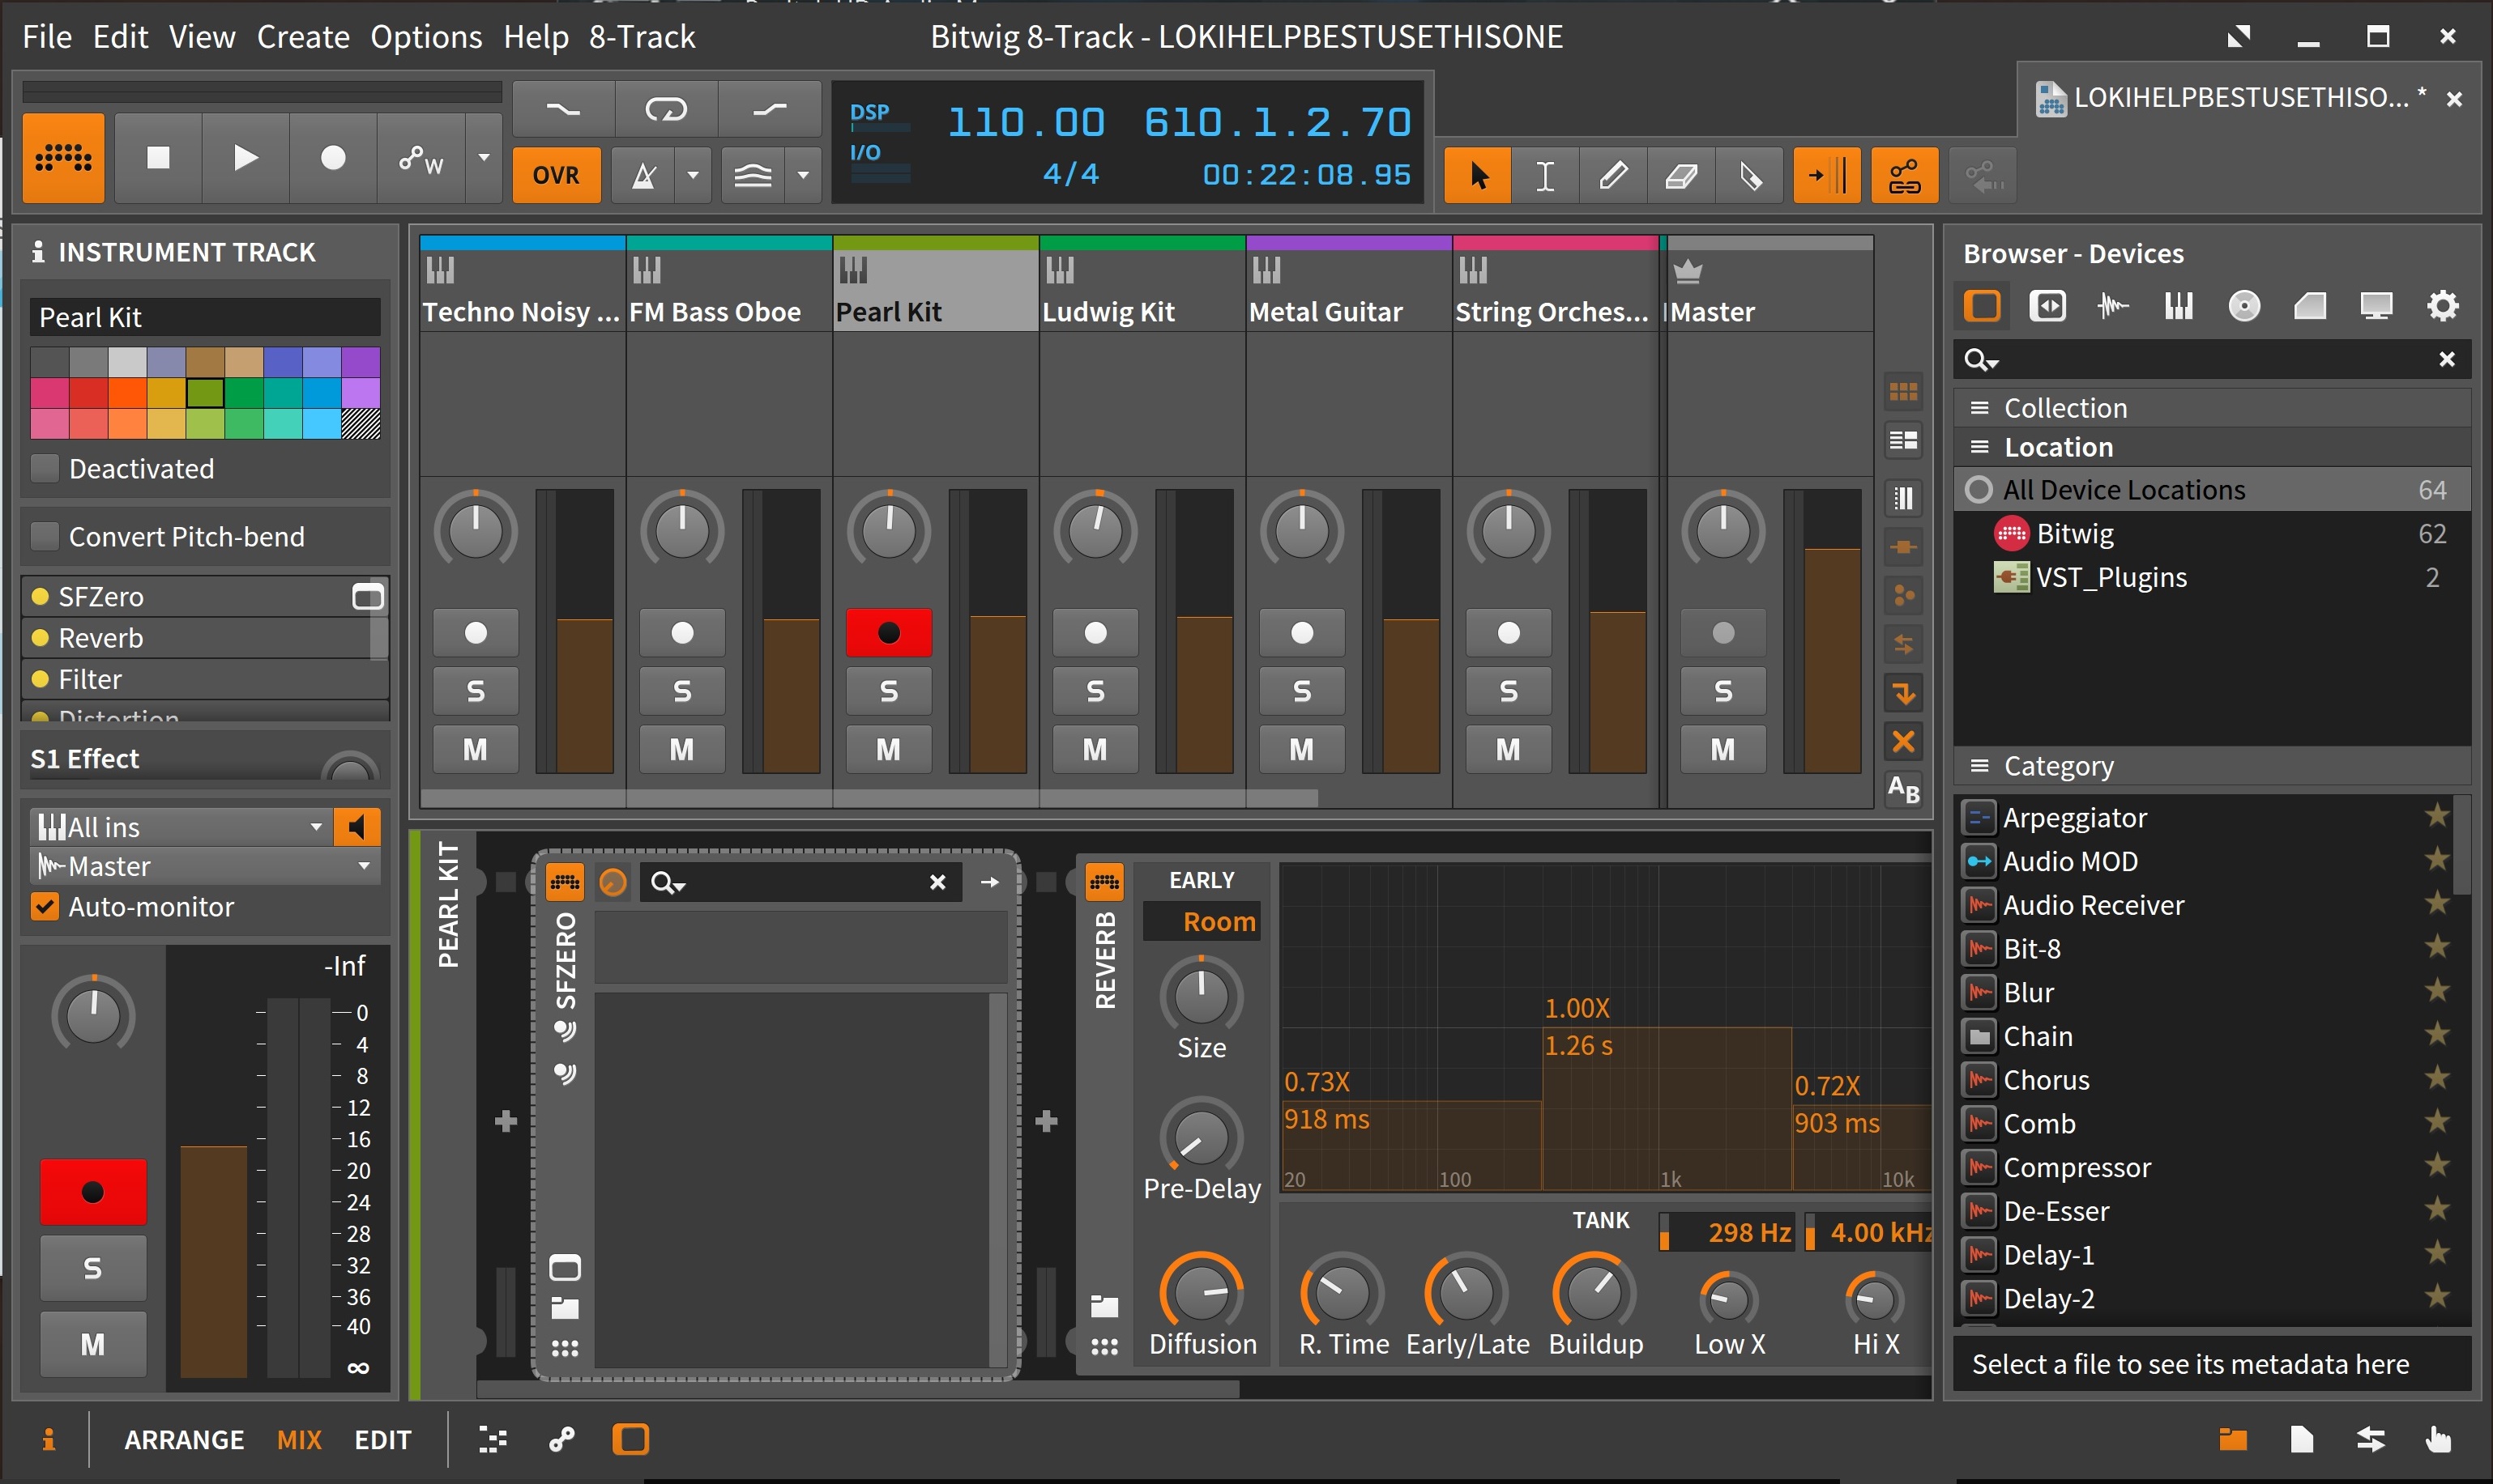The width and height of the screenshot is (2493, 1484).
Task: Click Room early reflection type
Action: [x=1202, y=922]
